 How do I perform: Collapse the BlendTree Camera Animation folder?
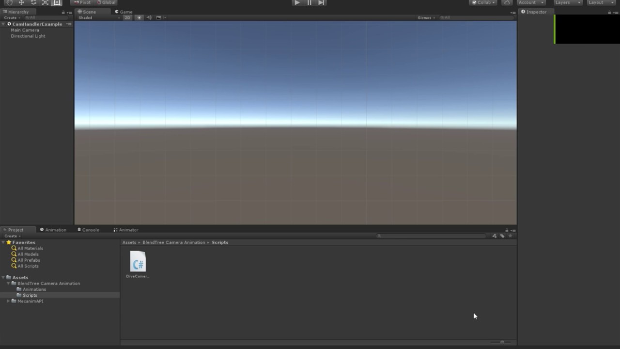point(8,283)
